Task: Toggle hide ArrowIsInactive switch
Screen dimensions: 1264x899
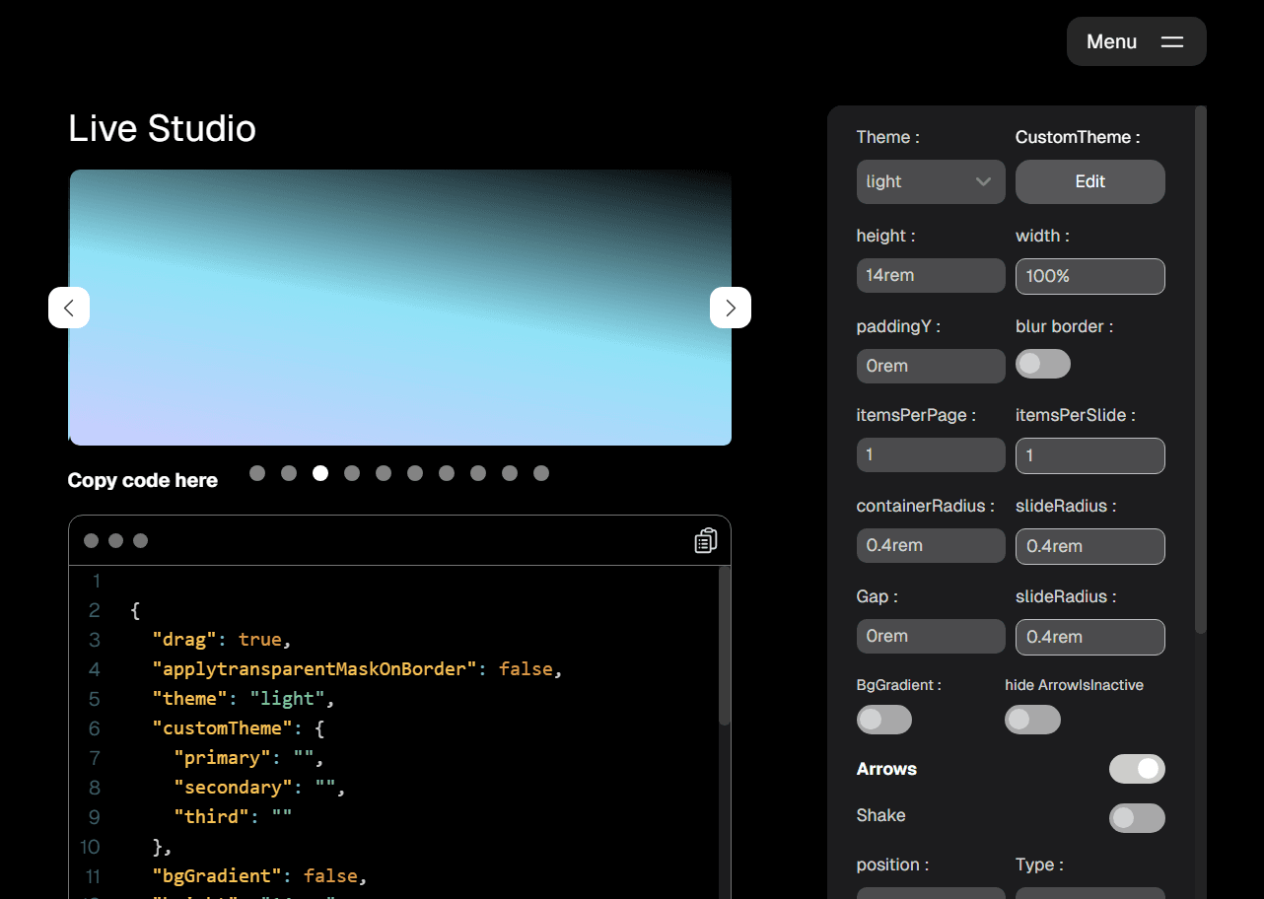Action: click(x=1032, y=720)
